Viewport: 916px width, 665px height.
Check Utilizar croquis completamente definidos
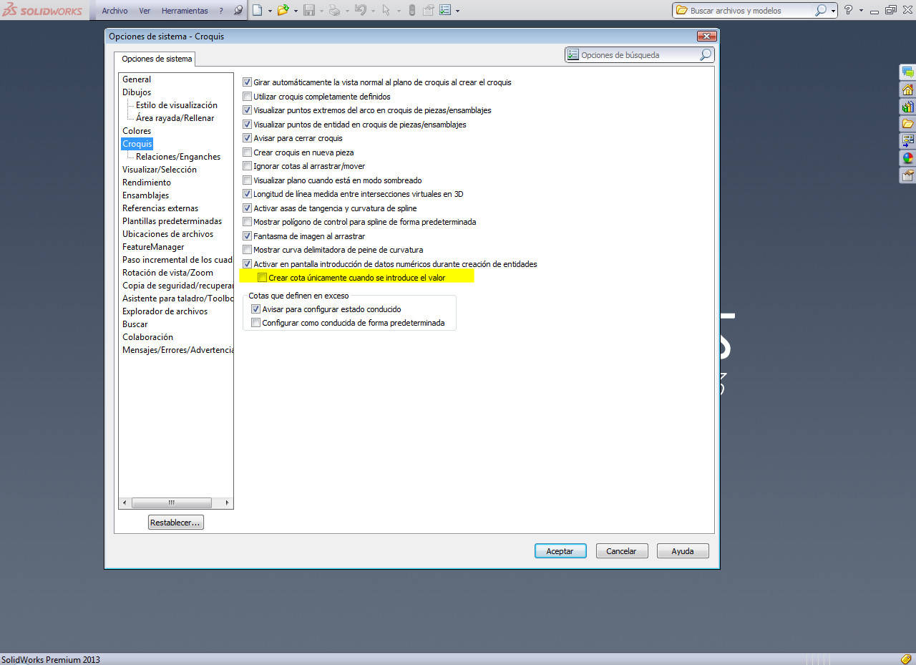248,97
